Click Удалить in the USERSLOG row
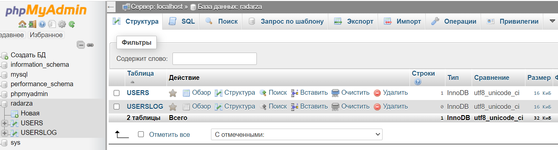Screen dimensions: 558x150 pos(391,106)
